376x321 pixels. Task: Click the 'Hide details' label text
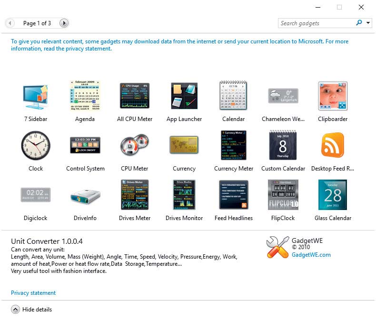(x=37, y=310)
